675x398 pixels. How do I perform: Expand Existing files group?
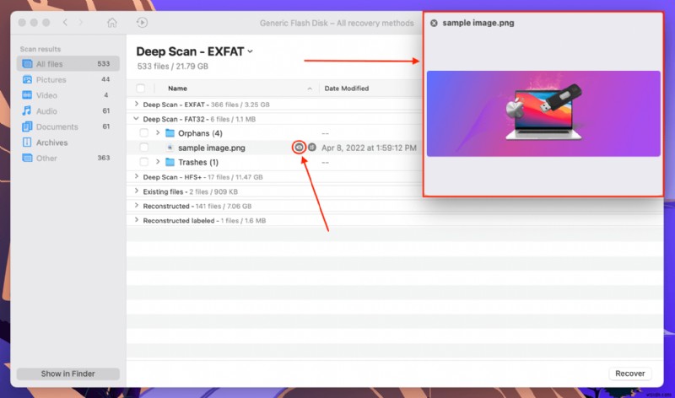137,191
